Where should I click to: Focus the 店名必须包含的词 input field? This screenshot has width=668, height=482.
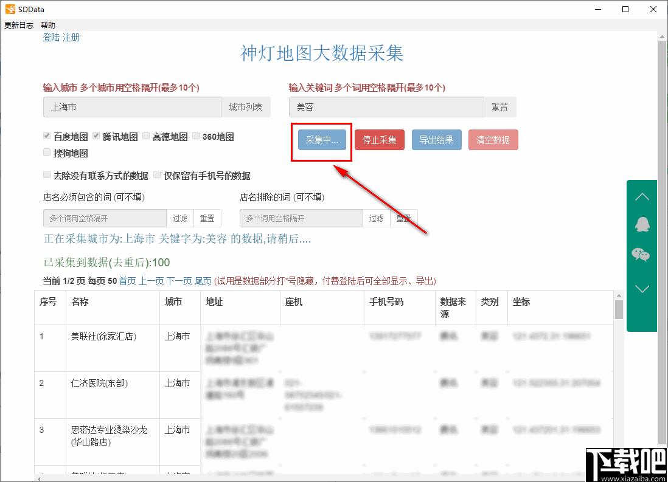tap(105, 218)
